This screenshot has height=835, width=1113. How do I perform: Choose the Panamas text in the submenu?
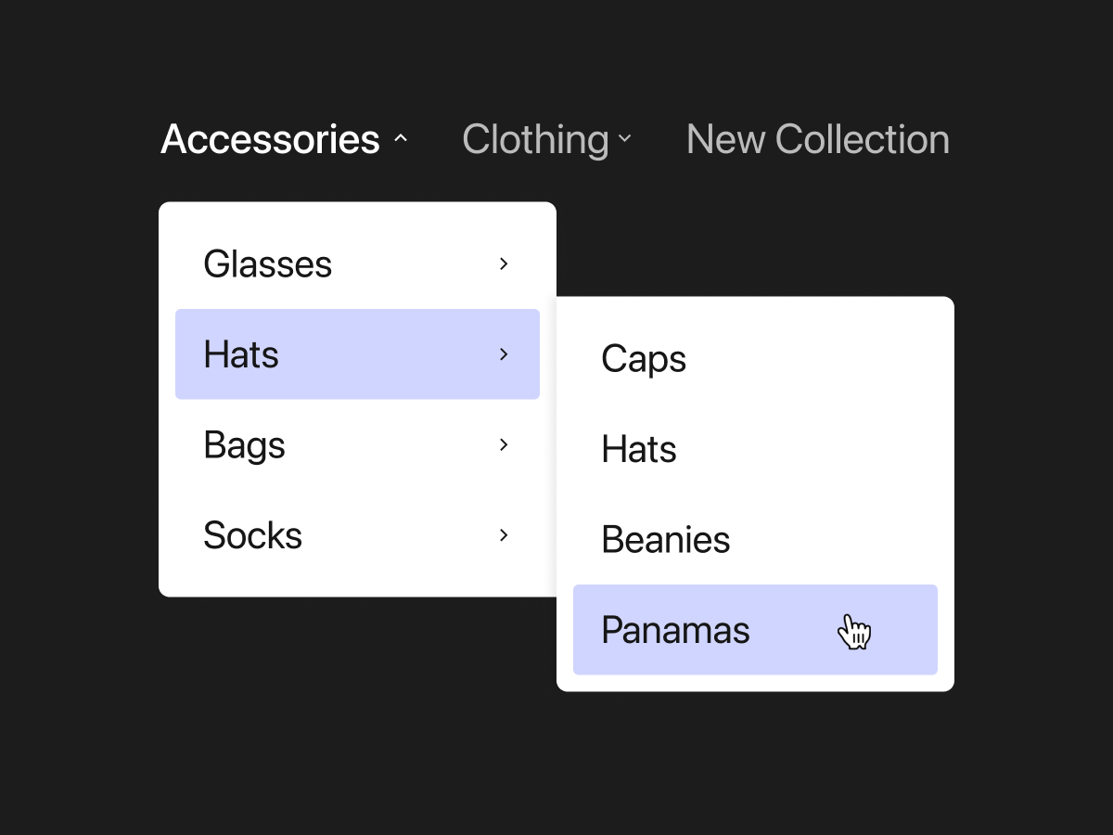[675, 630]
